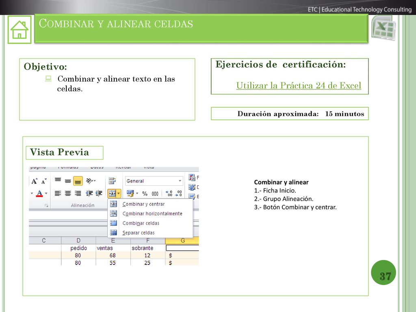Click the selected empty cell in column G
The image size is (416, 312).
point(182,248)
